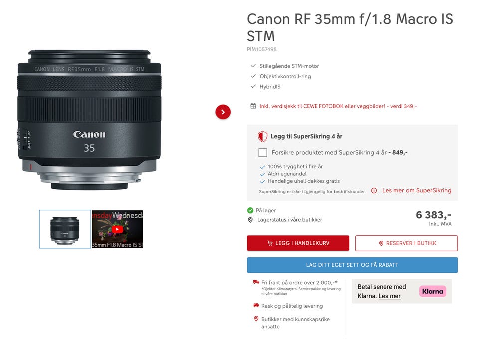Click the red next-image arrow button
Viewport: 479px width, 343px height.
click(x=223, y=112)
